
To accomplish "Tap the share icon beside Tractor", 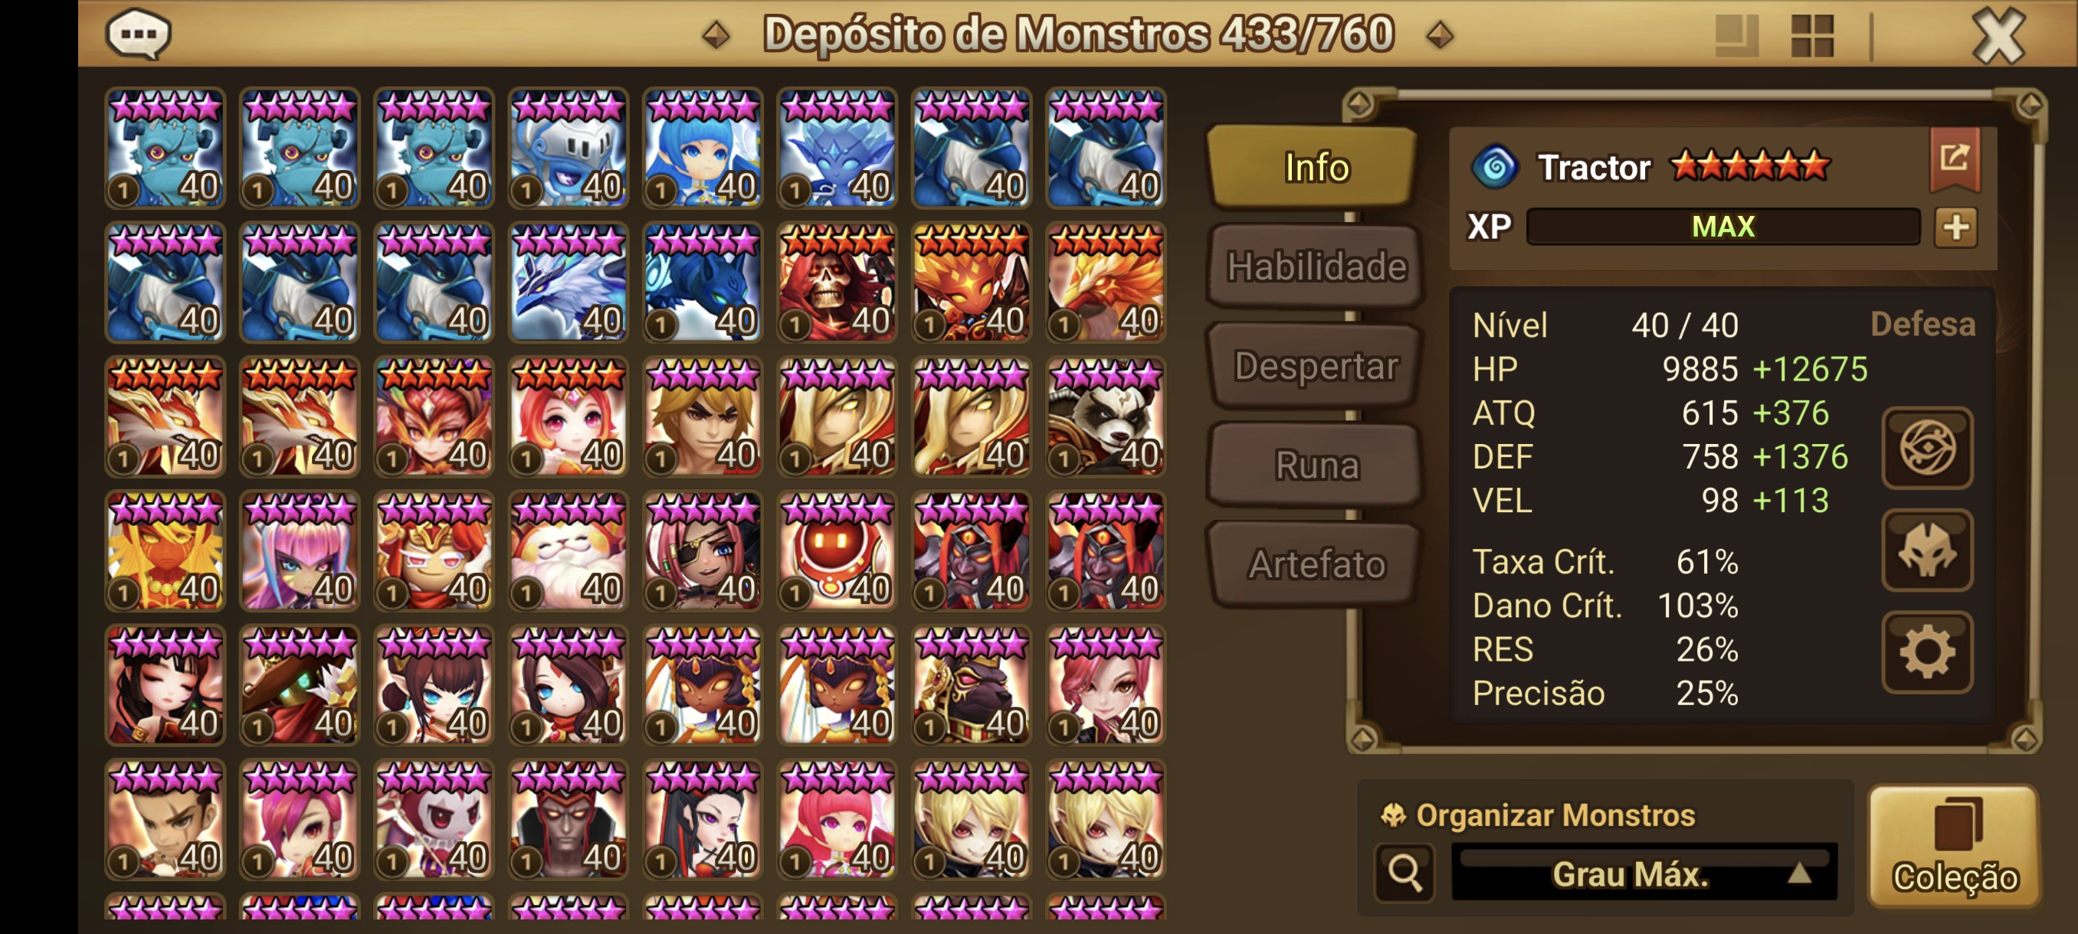I will coord(1955,159).
